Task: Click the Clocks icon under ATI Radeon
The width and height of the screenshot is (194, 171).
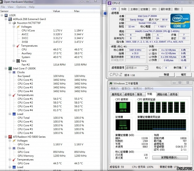Action: click(x=14, y=148)
